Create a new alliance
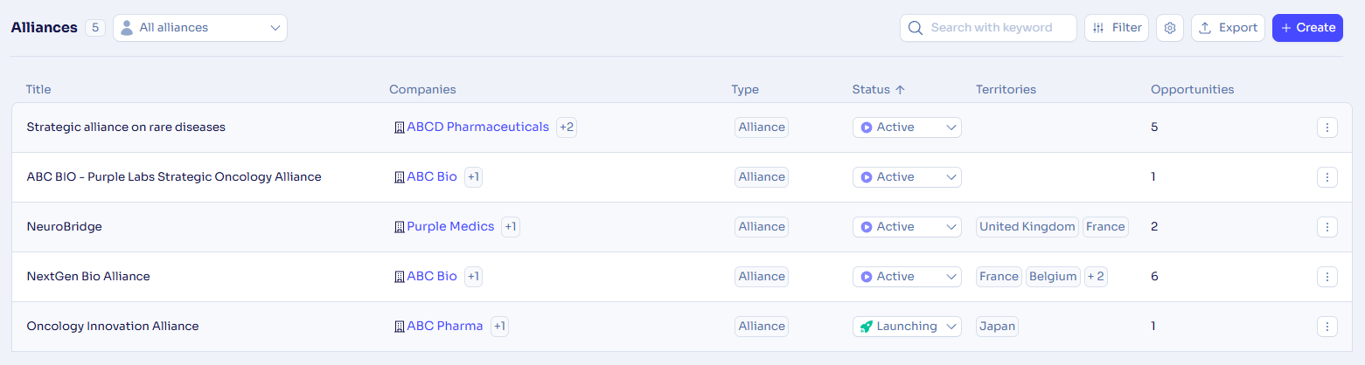The height and width of the screenshot is (365, 1365). pos(1307,28)
